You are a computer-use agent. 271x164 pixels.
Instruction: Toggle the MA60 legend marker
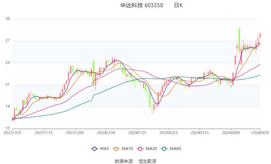pos(164,149)
